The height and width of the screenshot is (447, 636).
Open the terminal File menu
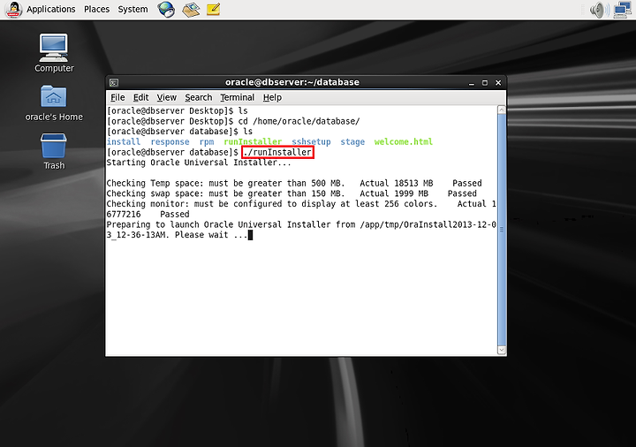(117, 97)
